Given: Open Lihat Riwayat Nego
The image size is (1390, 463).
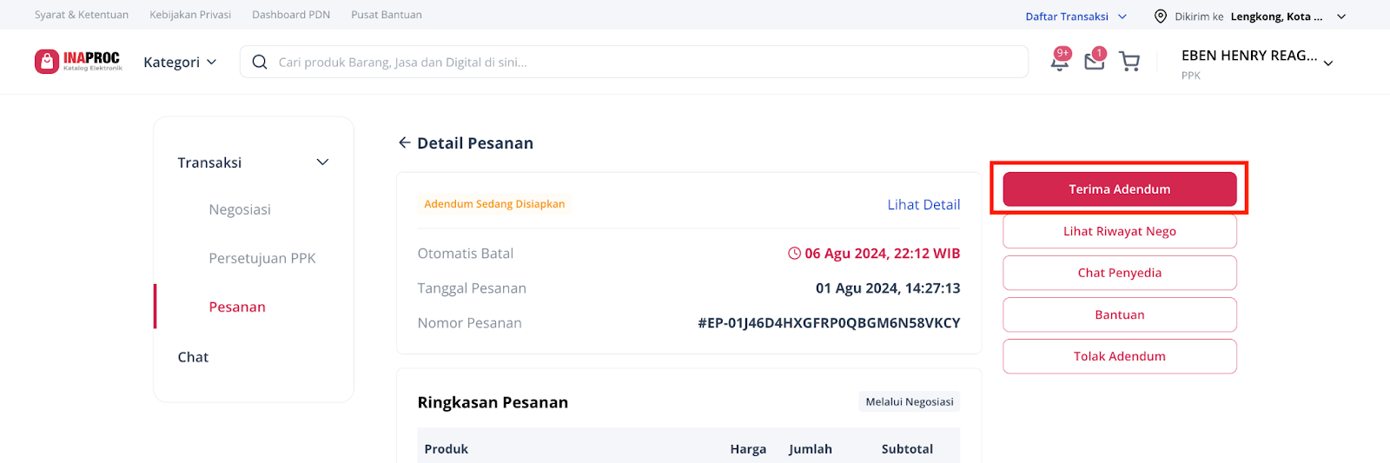Looking at the screenshot, I should [x=1119, y=231].
